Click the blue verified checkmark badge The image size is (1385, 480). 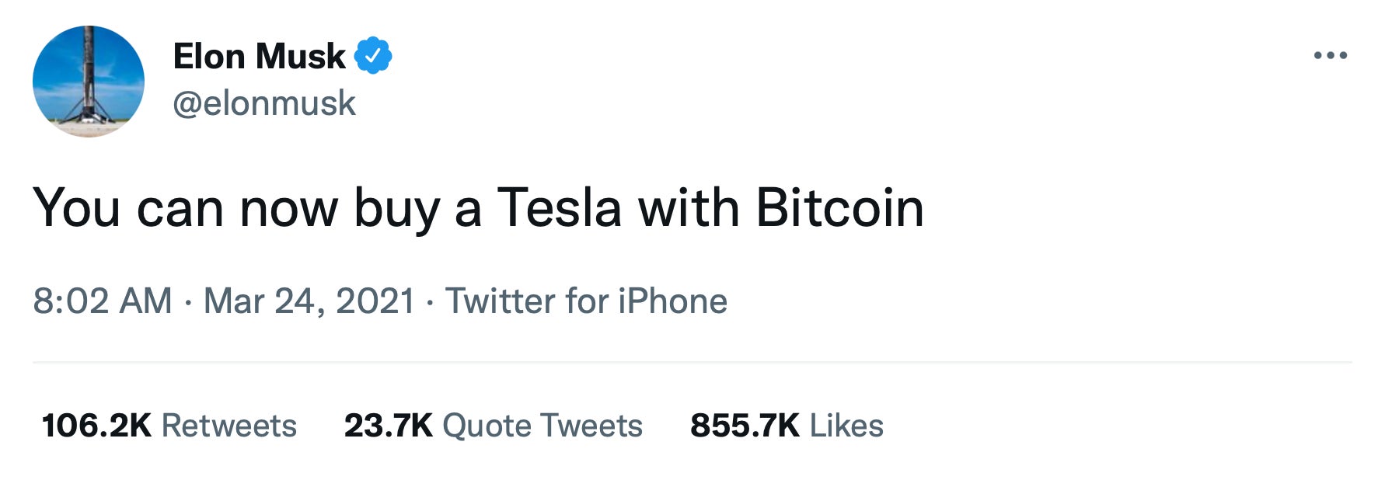coord(373,55)
